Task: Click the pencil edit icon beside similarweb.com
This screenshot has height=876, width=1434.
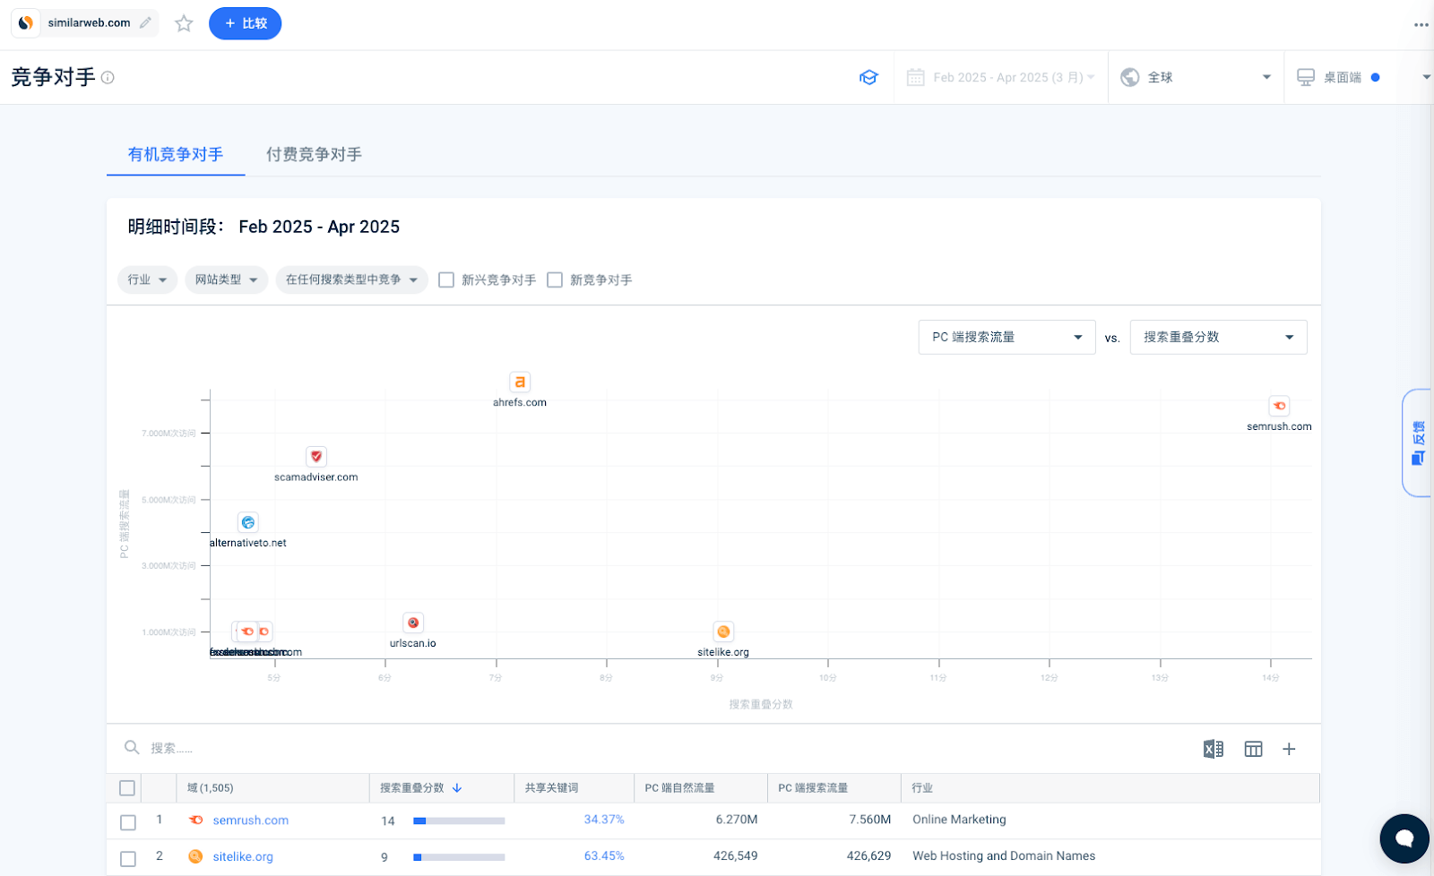Action: (145, 23)
